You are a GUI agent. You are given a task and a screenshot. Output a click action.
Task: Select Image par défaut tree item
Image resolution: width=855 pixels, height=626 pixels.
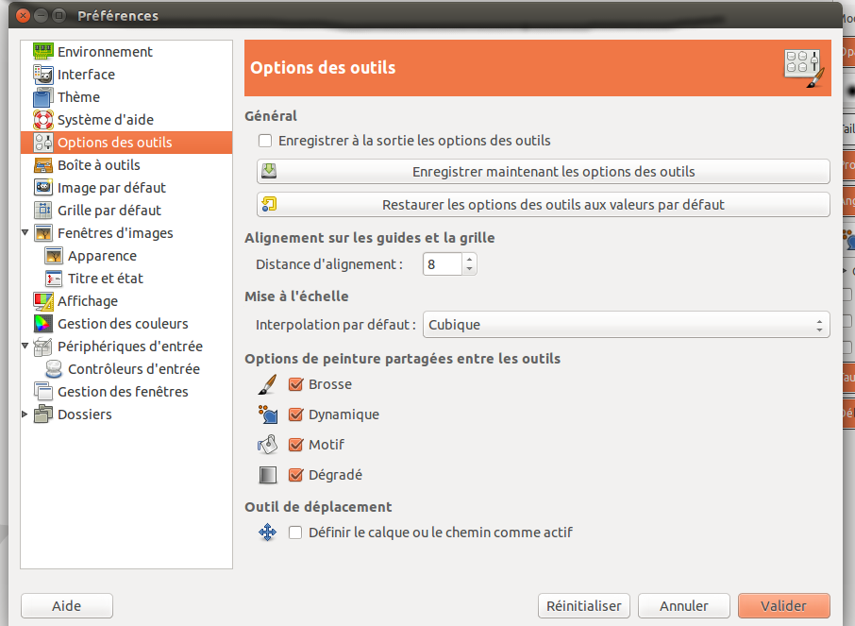point(126,188)
